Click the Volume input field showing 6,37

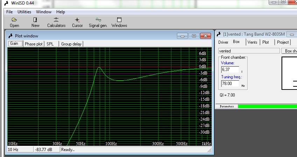click(230, 70)
